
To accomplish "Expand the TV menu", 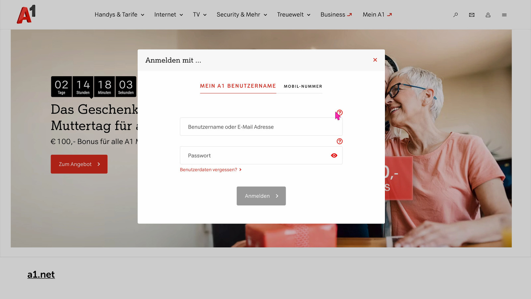I will coord(200,15).
